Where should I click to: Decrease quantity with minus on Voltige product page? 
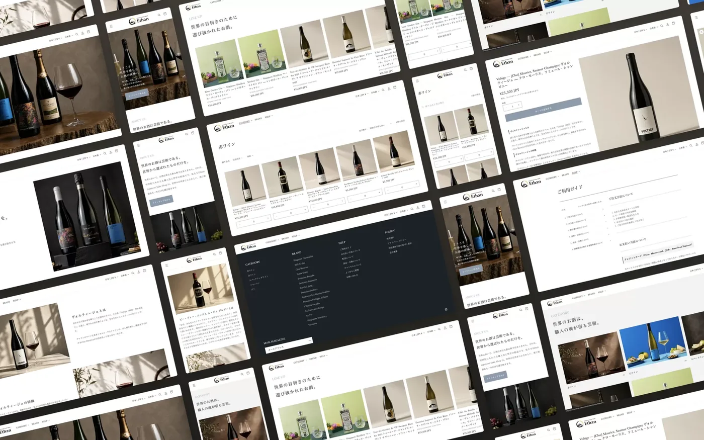[x=506, y=107]
